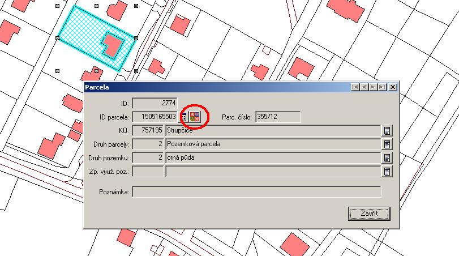
Task: Click the red building inside the highlighted cyan parcel
Action: (x=113, y=45)
